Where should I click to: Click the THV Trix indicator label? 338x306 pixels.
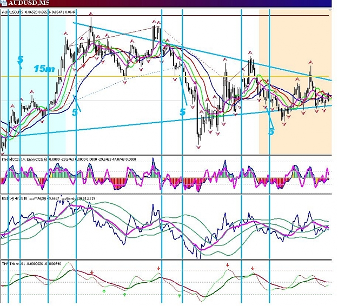(31, 264)
